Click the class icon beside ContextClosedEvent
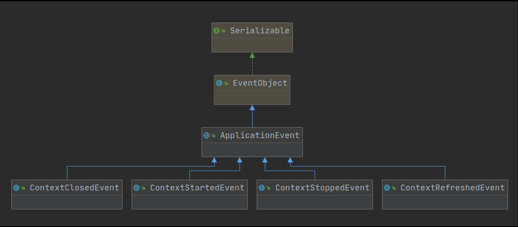 [x=16, y=188]
